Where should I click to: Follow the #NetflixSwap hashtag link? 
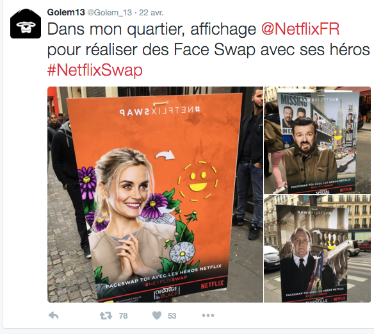tap(95, 70)
